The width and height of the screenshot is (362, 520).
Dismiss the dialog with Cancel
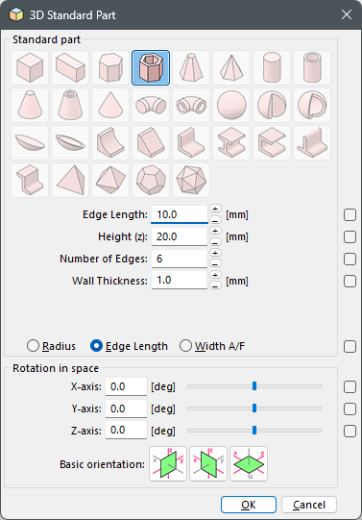(x=309, y=505)
